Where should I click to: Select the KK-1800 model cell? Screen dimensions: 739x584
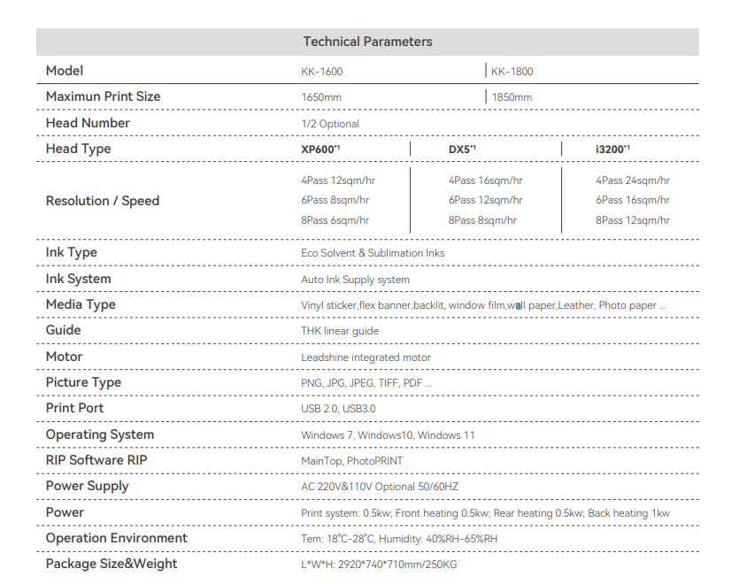click(512, 72)
